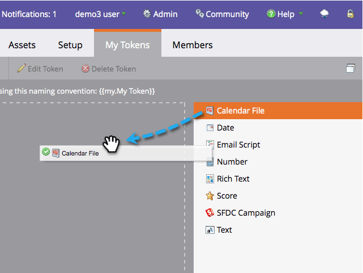This screenshot has width=363, height=273.
Task: Click the Score star icon
Action: [x=210, y=196]
